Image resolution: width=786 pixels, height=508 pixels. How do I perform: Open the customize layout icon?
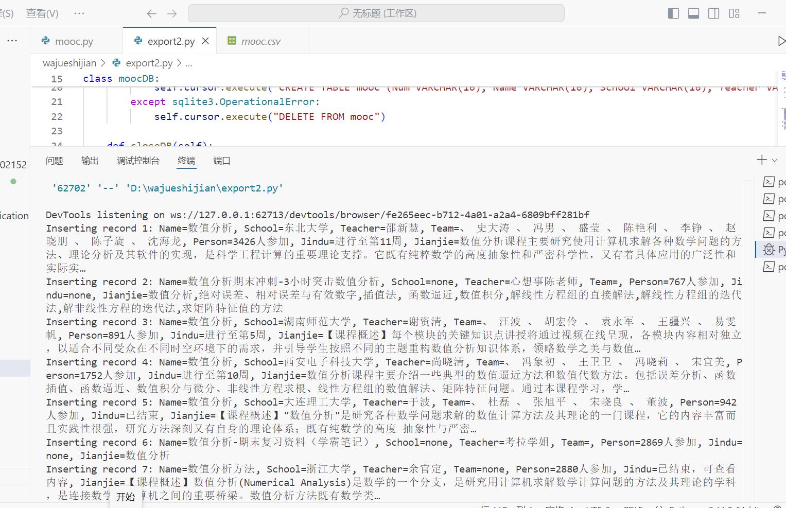pos(734,14)
